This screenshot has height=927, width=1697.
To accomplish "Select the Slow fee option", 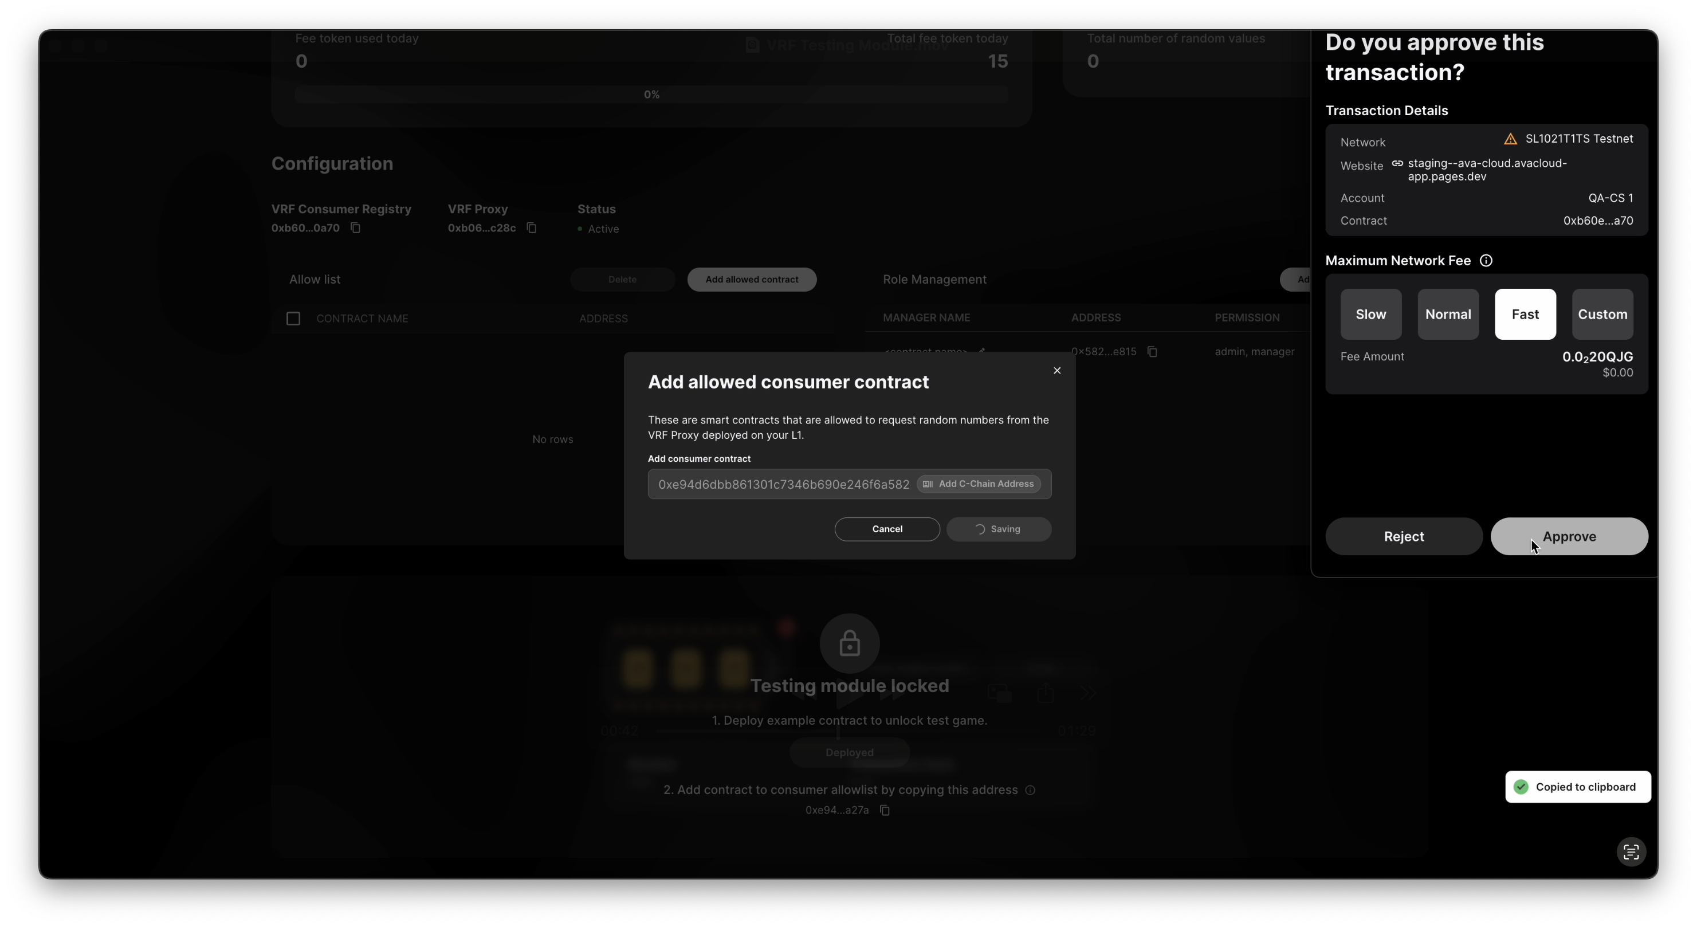I will (1370, 315).
